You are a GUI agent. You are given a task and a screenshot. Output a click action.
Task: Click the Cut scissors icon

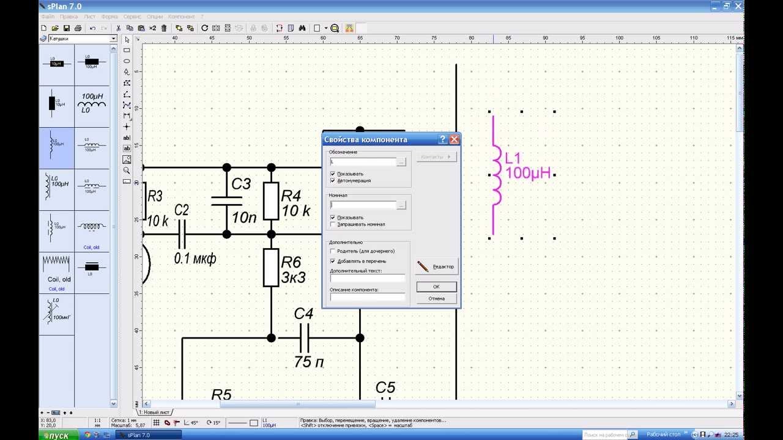[119, 28]
